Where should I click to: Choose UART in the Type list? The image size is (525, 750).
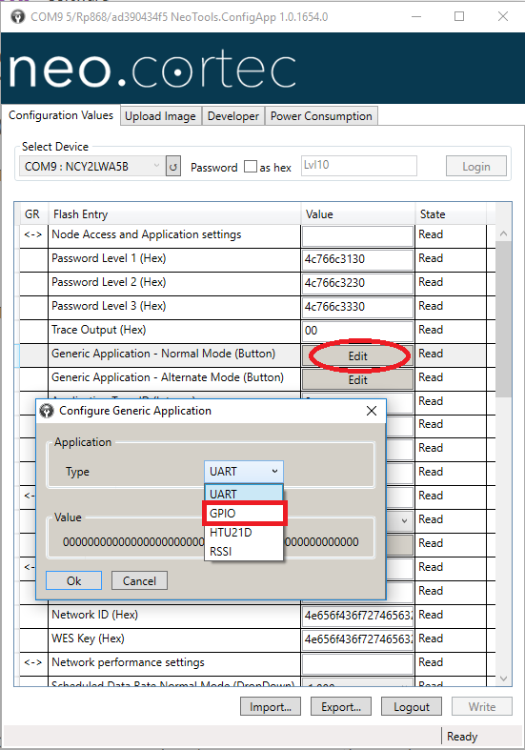244,494
